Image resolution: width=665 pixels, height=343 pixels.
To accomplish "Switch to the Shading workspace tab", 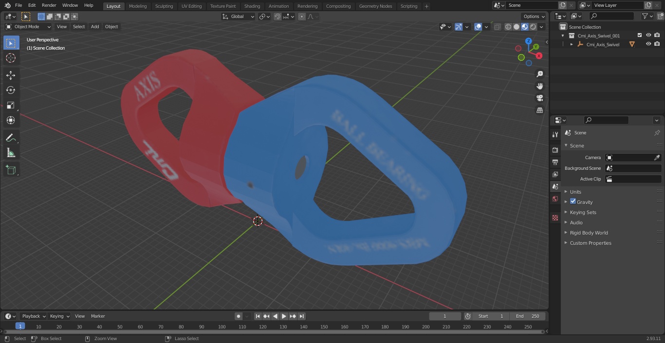I will [x=252, y=6].
